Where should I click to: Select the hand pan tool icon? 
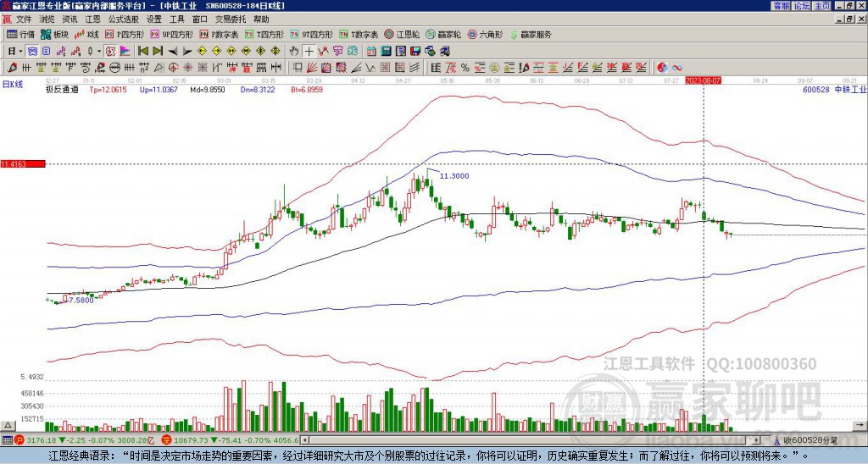[x=294, y=52]
